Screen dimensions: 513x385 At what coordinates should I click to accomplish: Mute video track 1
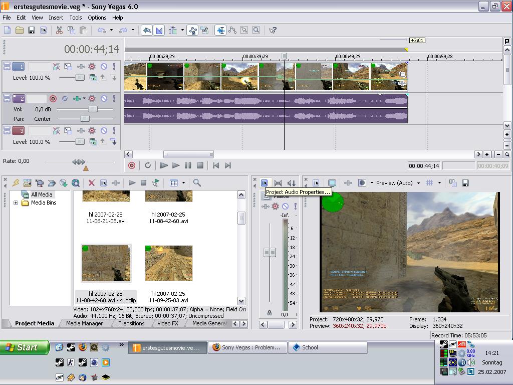tap(104, 66)
